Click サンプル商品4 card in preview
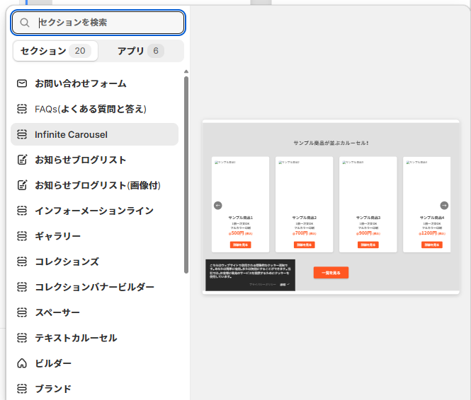Viewport: 471px width, 400px height. [427, 204]
